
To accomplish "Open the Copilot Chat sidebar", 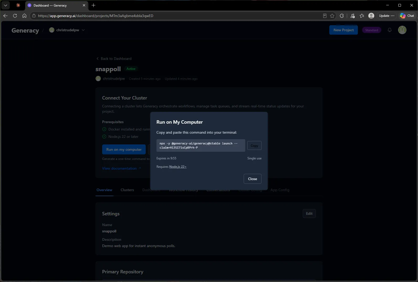I will [x=407, y=16].
